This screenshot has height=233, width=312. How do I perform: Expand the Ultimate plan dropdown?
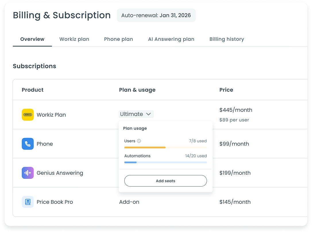[136, 114]
